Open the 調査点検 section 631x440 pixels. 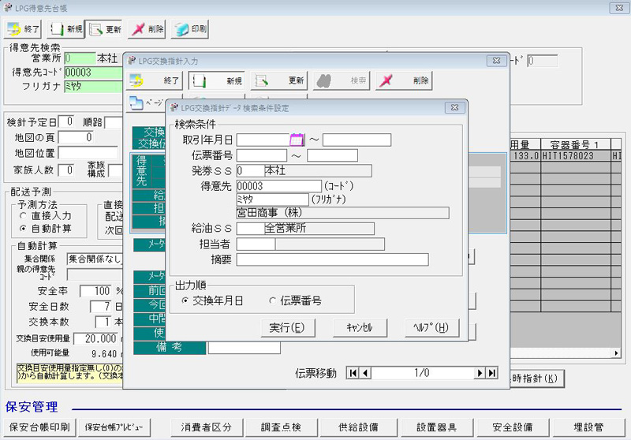pyautogui.click(x=280, y=427)
